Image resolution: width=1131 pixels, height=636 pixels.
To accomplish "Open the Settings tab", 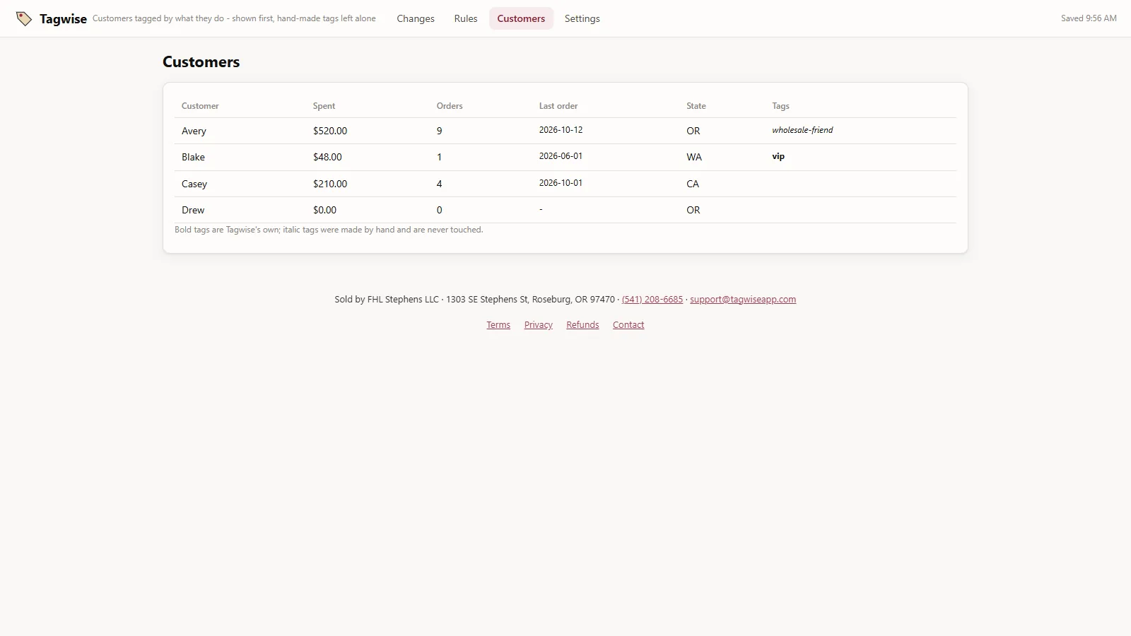I will point(582,18).
